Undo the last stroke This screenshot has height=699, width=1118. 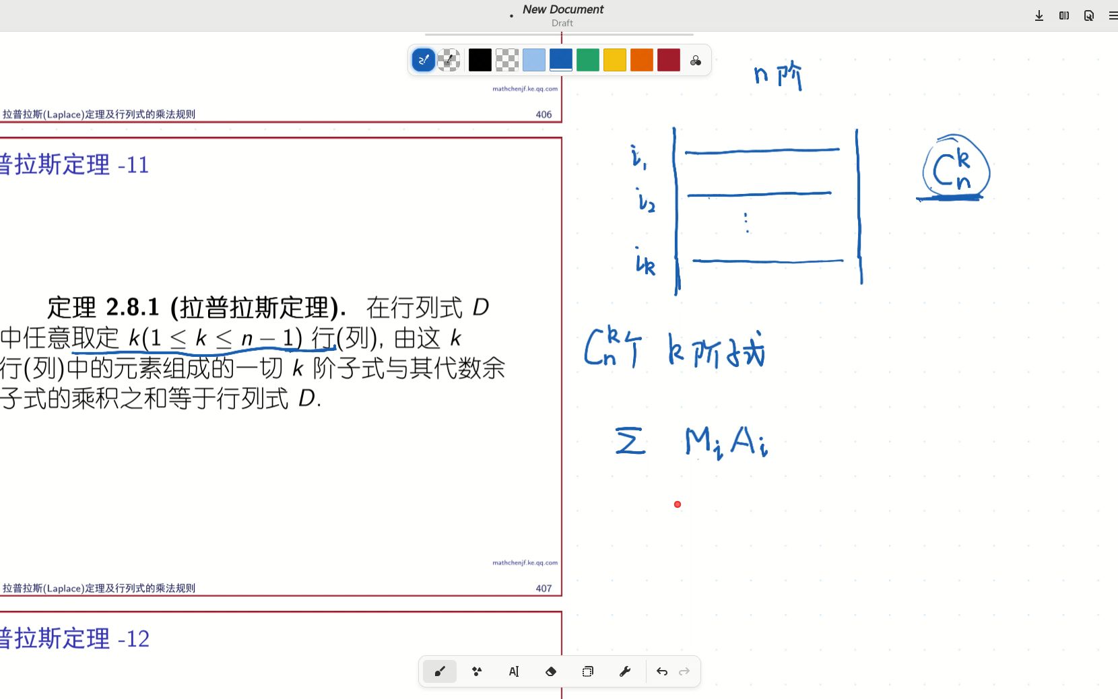[662, 671]
